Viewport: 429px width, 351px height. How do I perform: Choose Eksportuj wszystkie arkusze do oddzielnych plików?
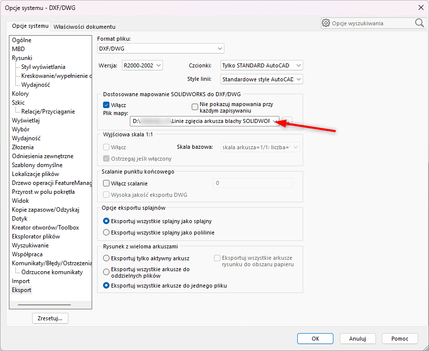point(106,271)
